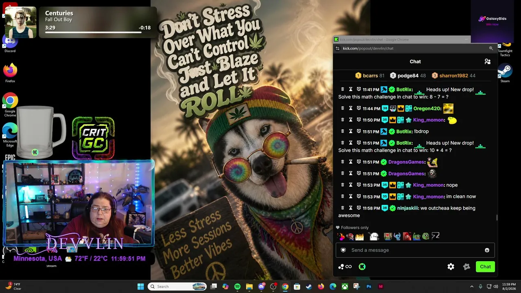Open File Explorer from the taskbar
The image size is (521, 293).
tap(249, 286)
